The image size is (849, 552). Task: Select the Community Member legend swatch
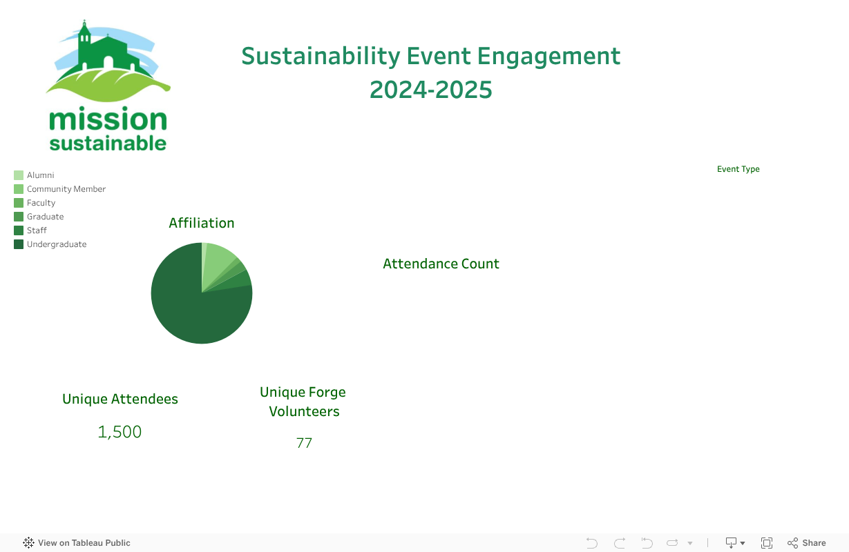[19, 189]
